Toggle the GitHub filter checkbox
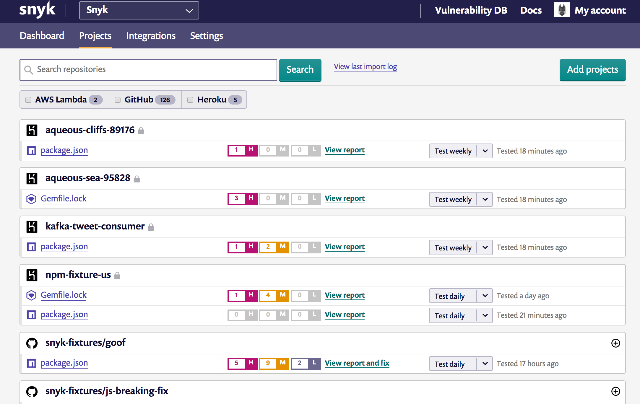Image resolution: width=640 pixels, height=404 pixels. click(x=118, y=100)
